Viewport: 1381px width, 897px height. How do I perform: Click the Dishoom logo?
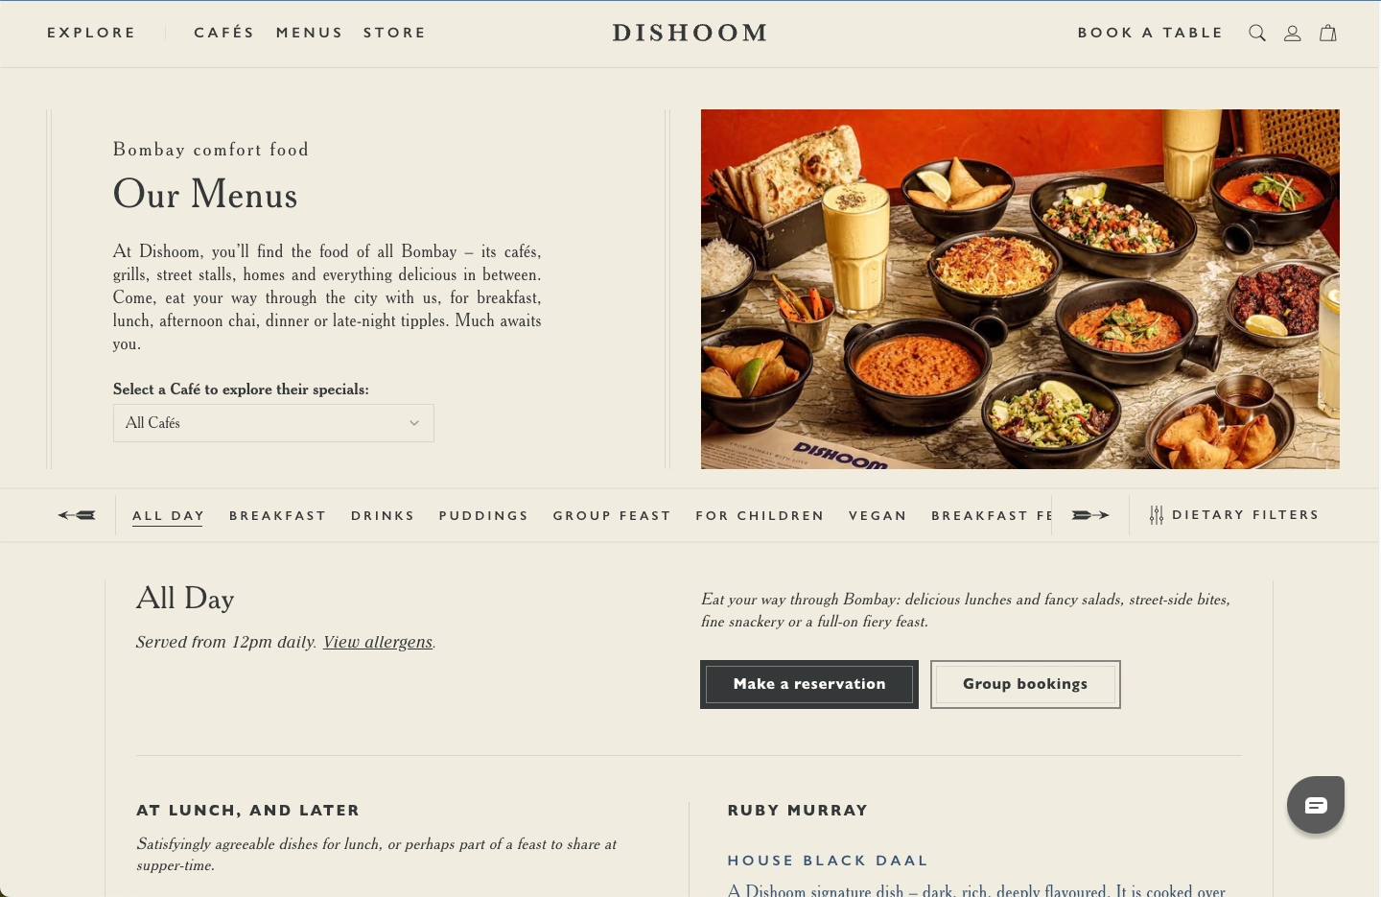click(690, 33)
